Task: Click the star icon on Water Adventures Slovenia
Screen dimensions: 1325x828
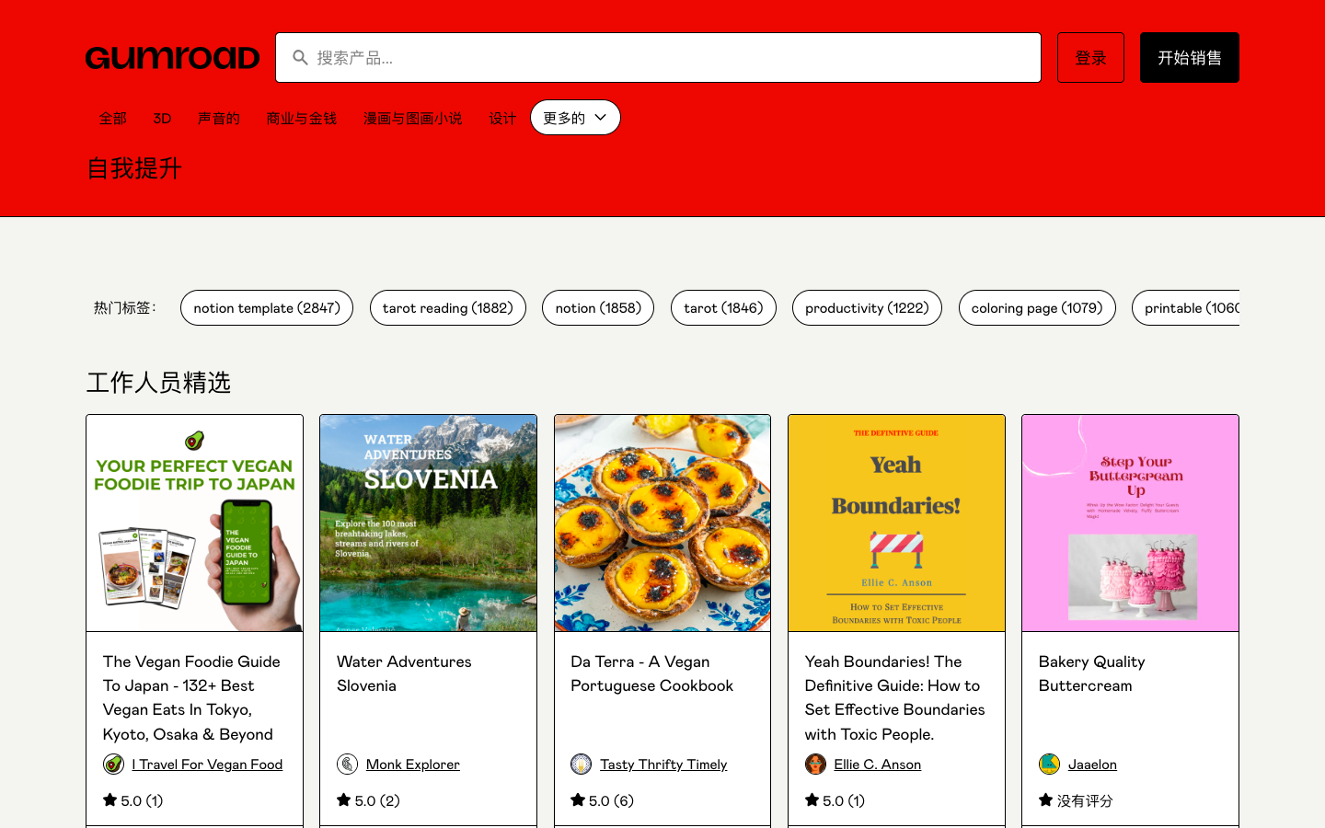Action: [x=343, y=799]
